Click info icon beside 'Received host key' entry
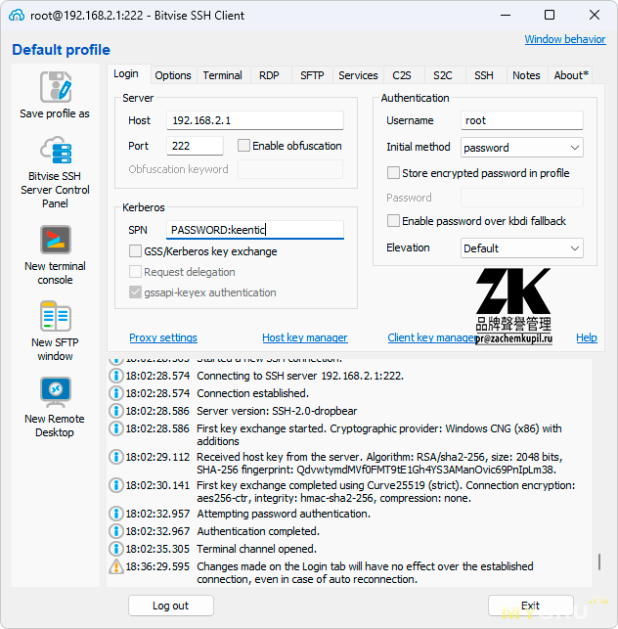This screenshot has height=629, width=618. [x=116, y=457]
